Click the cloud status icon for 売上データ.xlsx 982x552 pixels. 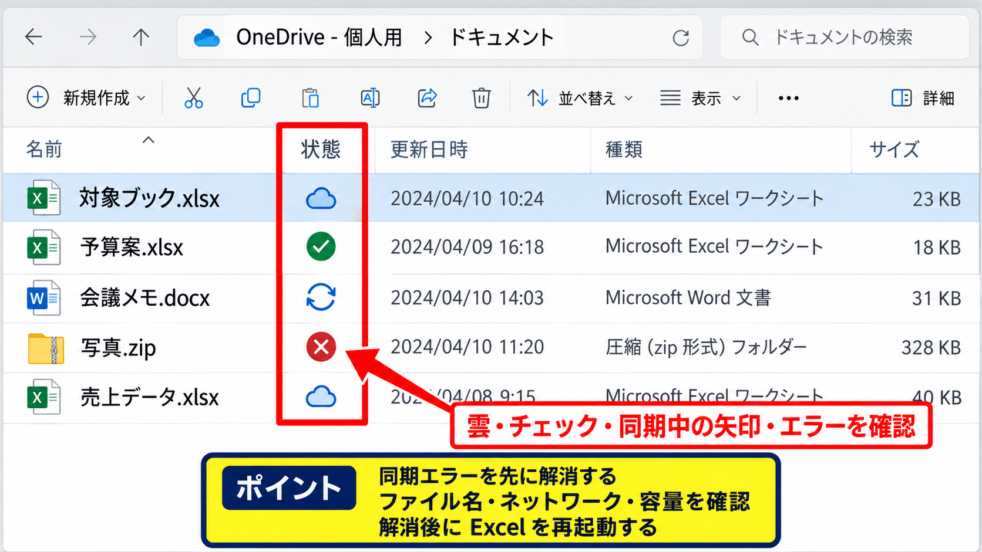coord(321,397)
